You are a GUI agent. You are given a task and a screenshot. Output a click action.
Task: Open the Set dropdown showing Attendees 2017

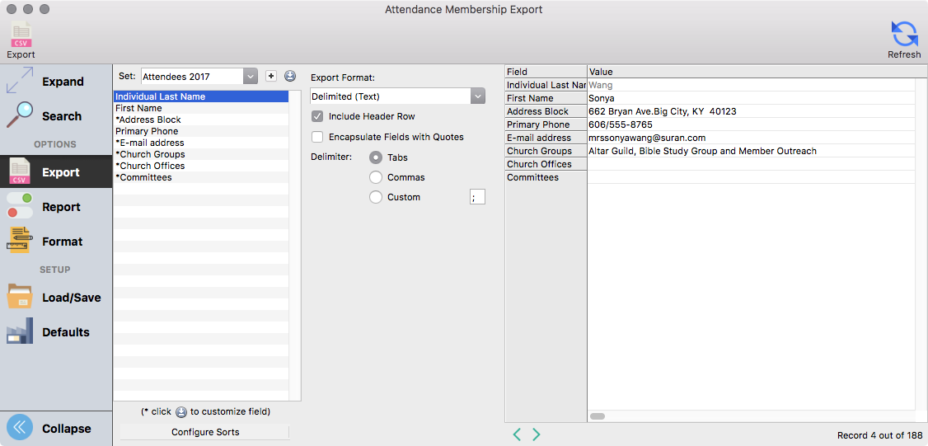click(199, 77)
